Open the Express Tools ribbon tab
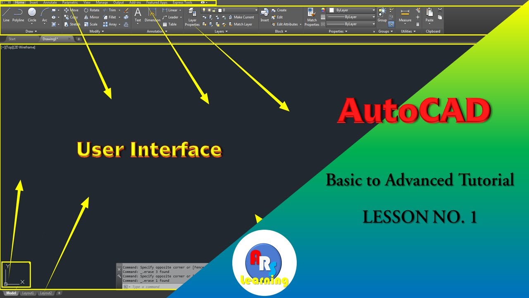 click(x=182, y=2)
